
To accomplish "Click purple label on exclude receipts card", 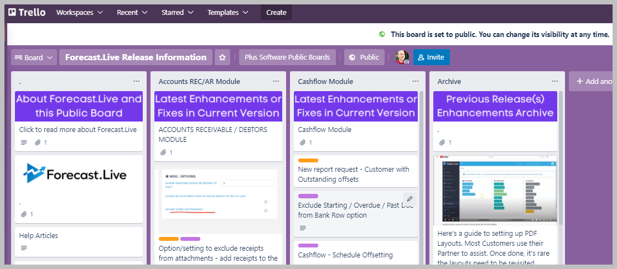I will pyautogui.click(x=190, y=239).
